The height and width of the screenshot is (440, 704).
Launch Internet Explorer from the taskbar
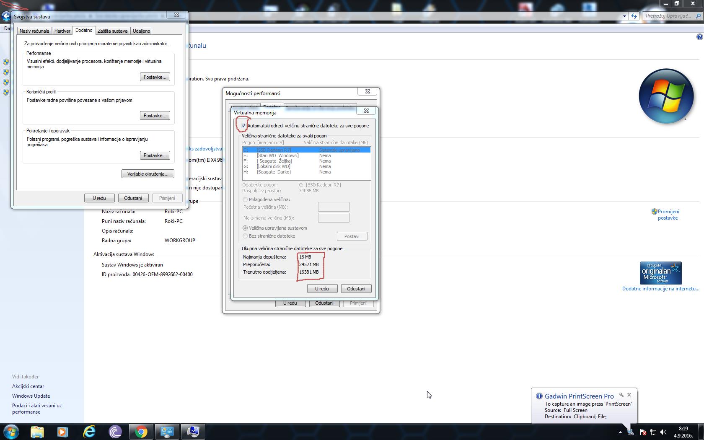pyautogui.click(x=89, y=432)
